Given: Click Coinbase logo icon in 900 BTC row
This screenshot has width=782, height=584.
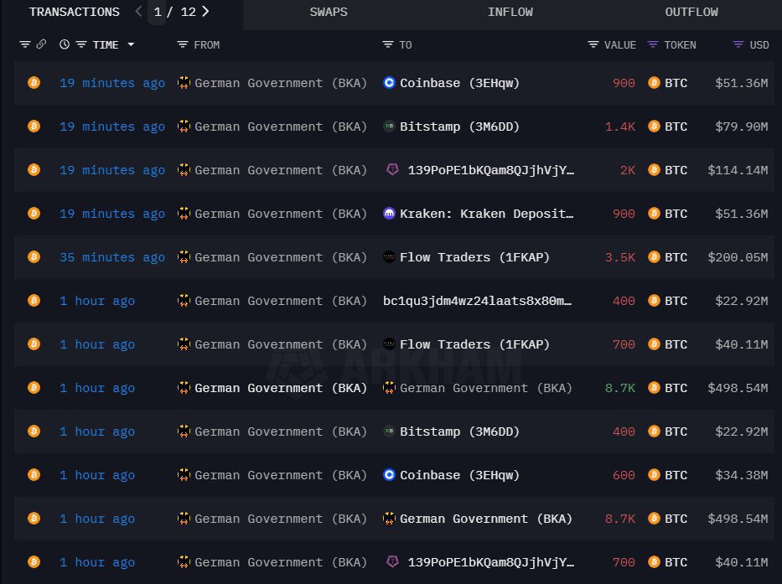Looking at the screenshot, I should click(x=389, y=82).
